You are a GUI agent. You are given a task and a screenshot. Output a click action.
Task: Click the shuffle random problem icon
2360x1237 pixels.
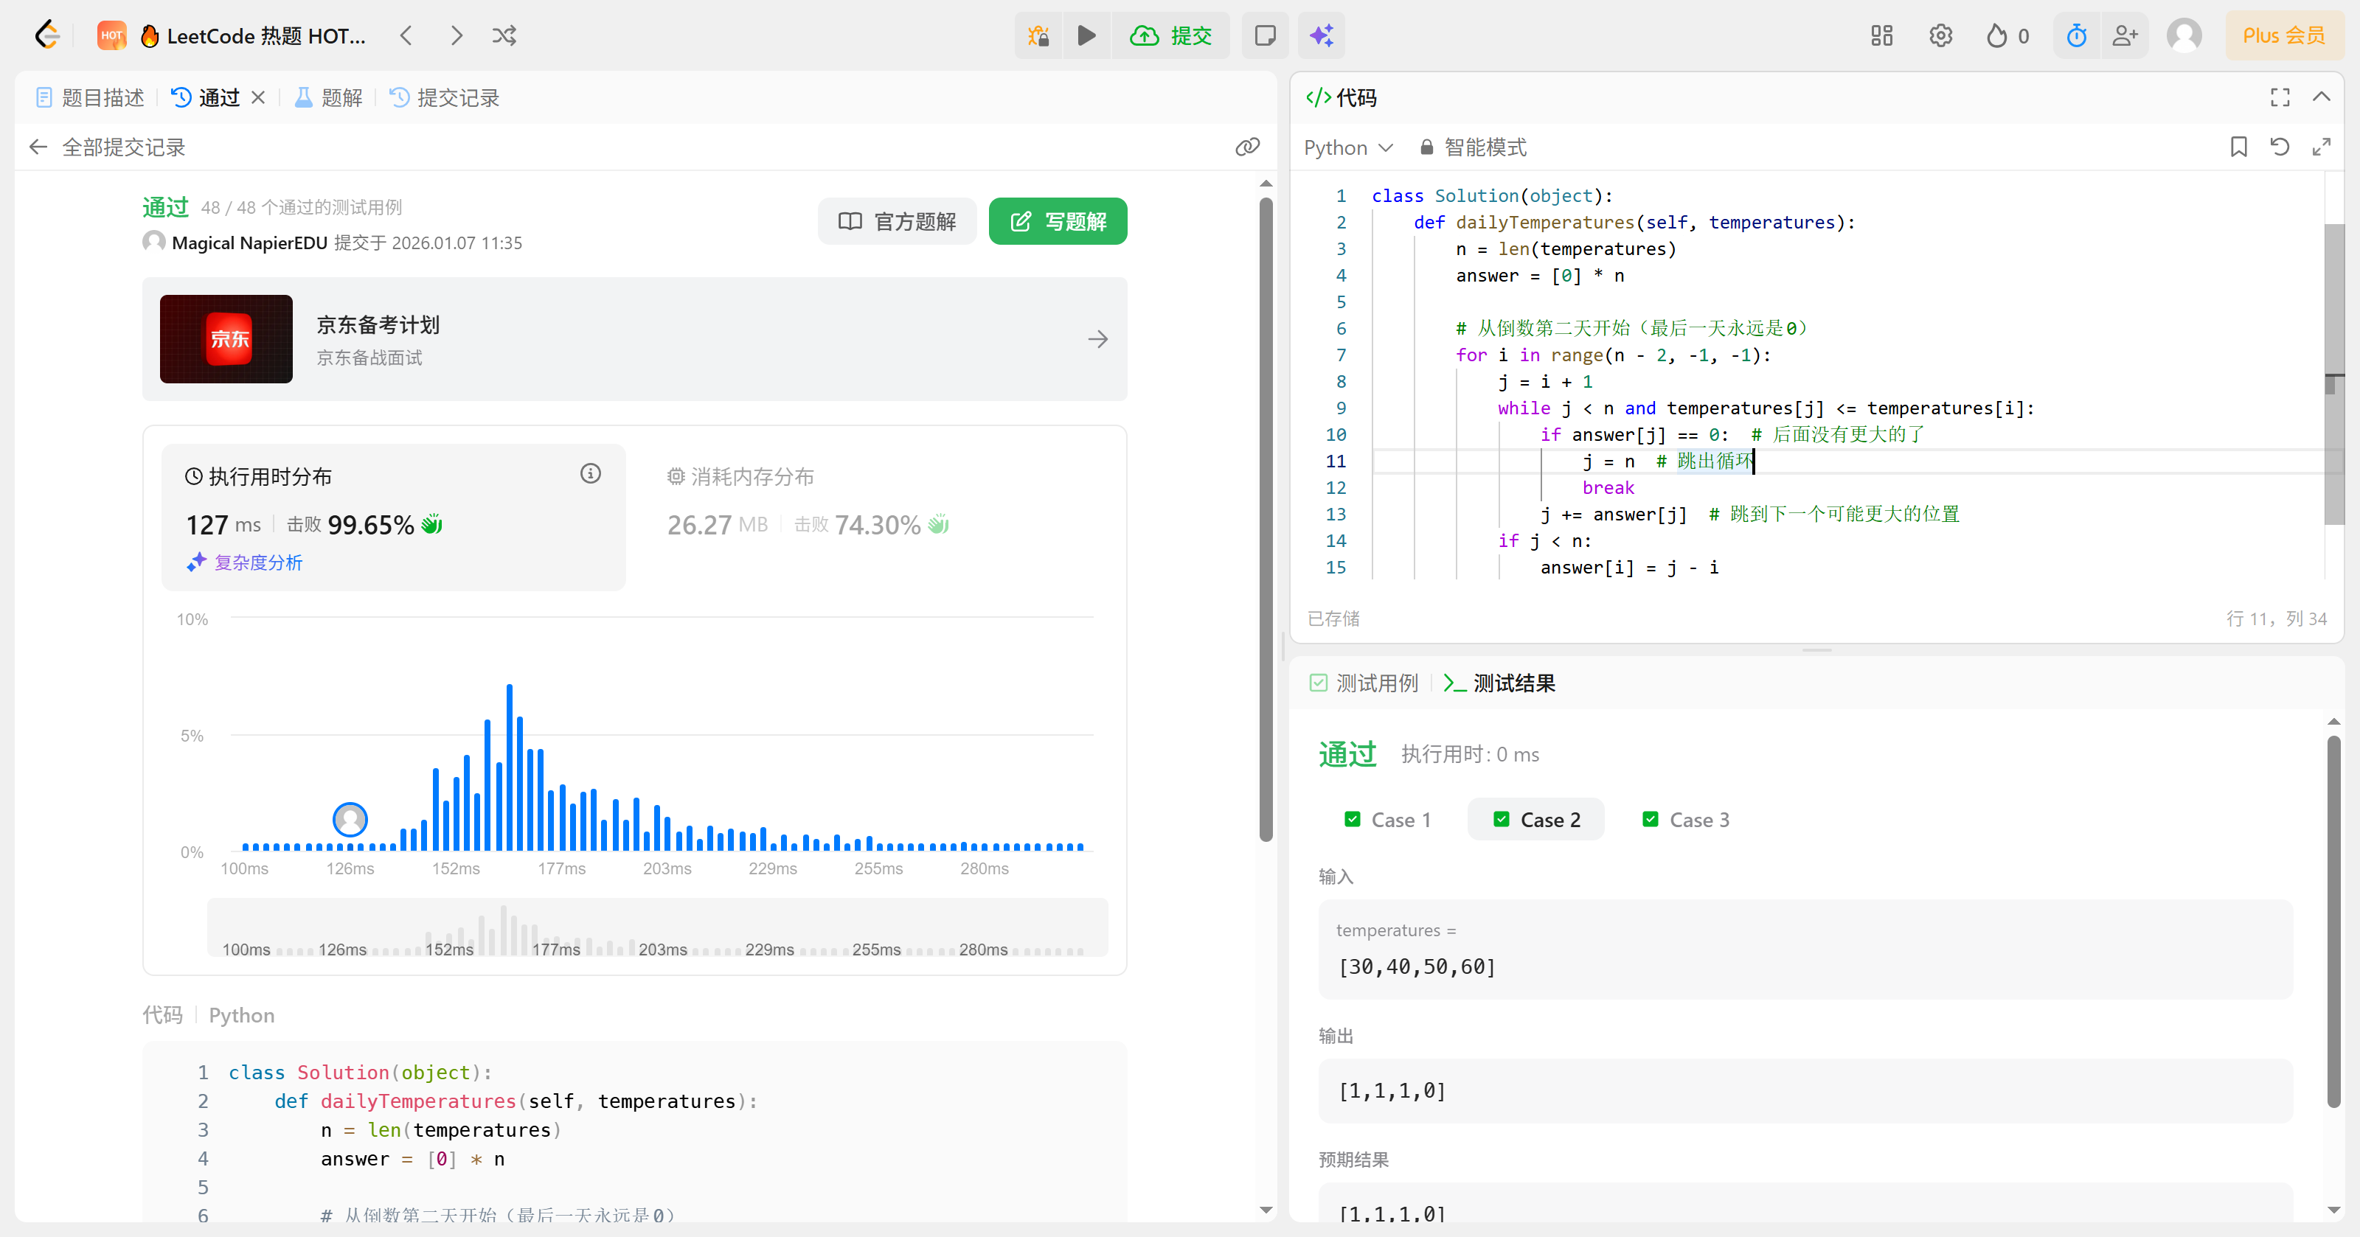point(504,35)
